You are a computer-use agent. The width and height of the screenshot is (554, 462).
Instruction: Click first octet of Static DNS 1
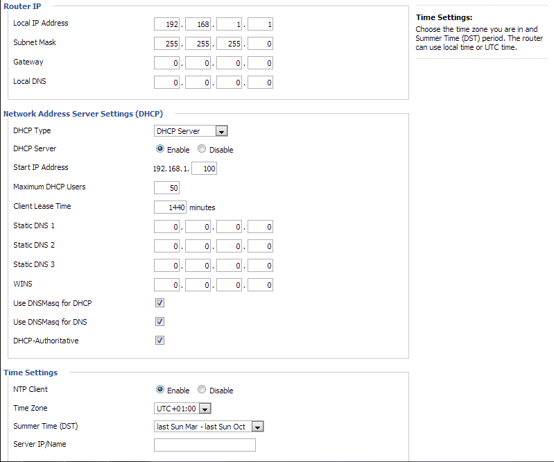(166, 227)
